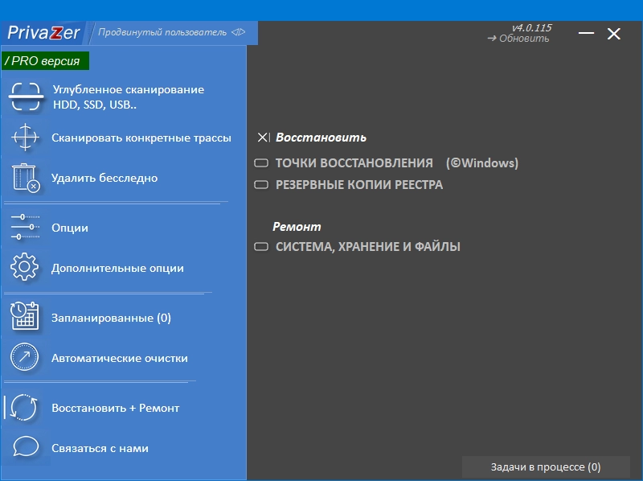Click the version number v4.0.115
The width and height of the screenshot is (643, 481).
pos(532,28)
